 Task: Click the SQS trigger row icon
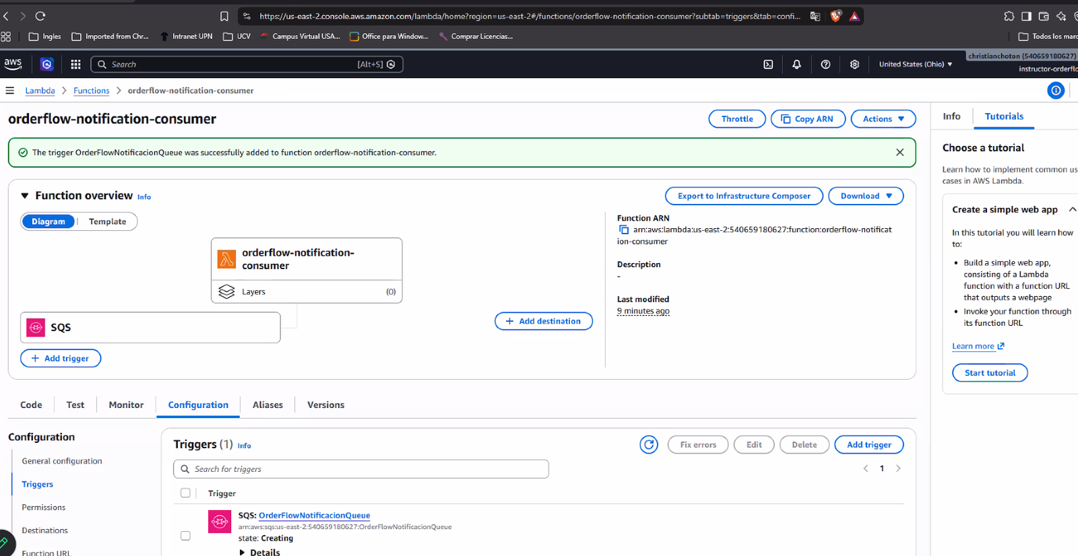[x=220, y=522]
